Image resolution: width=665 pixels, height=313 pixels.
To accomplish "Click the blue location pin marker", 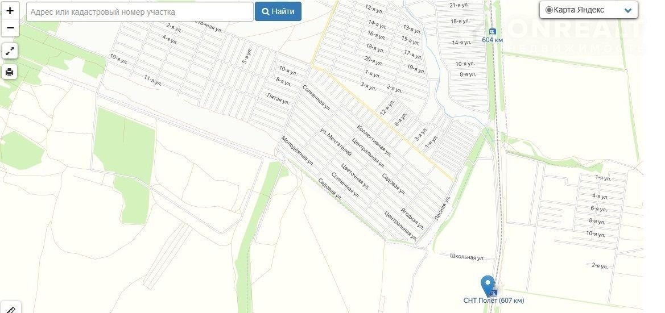I will point(488,286).
